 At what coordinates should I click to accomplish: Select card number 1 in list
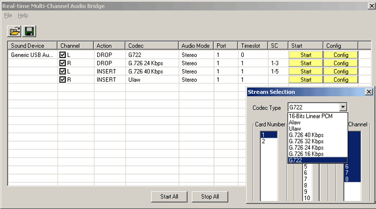[269, 135]
